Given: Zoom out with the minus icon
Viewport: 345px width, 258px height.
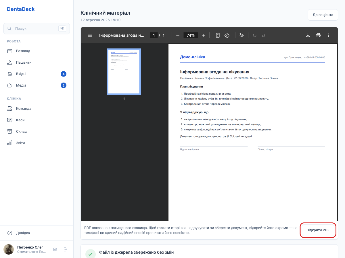Looking at the screenshot, I should click(x=178, y=35).
